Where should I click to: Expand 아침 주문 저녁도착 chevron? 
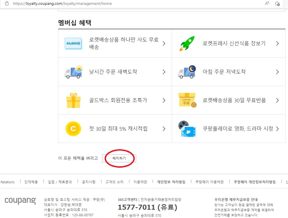[277, 72]
